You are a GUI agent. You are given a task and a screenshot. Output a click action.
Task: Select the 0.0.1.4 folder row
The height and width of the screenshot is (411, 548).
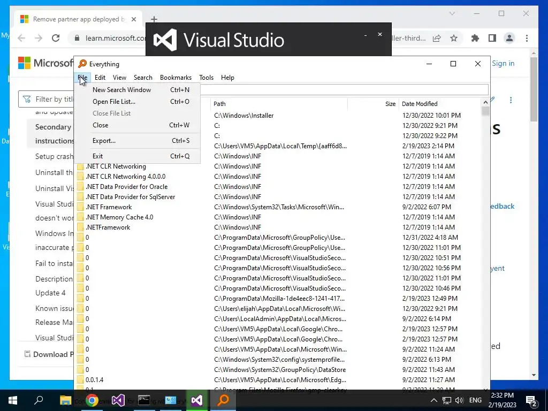pos(279,379)
